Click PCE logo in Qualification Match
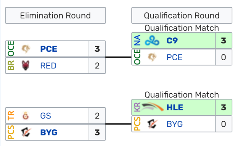Screen dimensions: 238x146 pyautogui.click(x=152, y=57)
